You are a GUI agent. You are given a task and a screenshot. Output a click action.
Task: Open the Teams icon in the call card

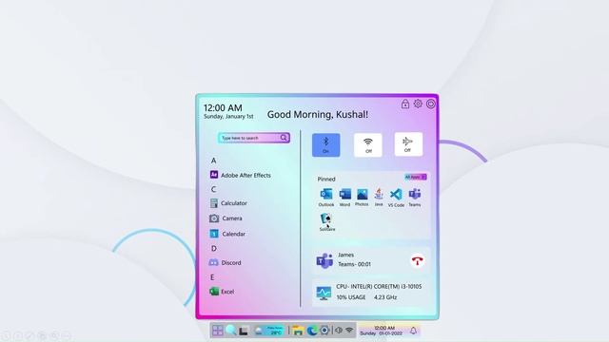(x=324, y=261)
